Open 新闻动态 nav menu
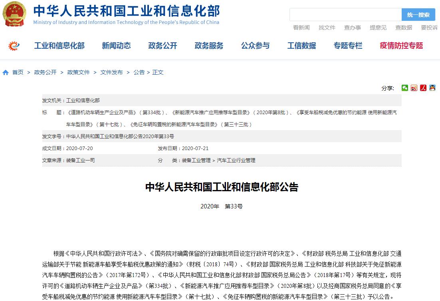 click(x=116, y=46)
